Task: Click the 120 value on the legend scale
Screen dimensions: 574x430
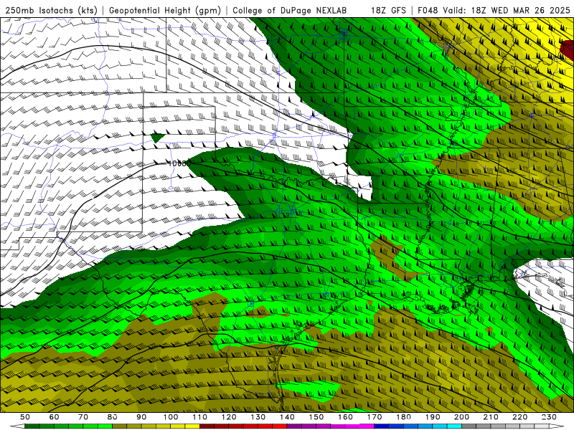Action: pos(229,417)
